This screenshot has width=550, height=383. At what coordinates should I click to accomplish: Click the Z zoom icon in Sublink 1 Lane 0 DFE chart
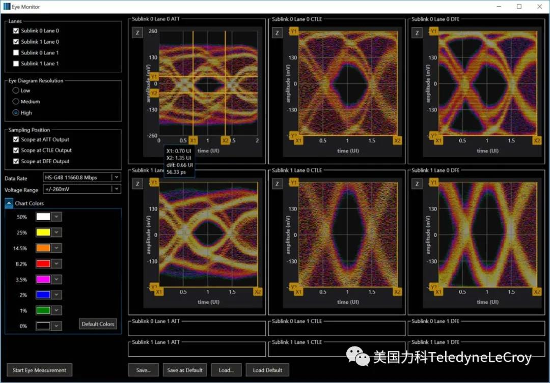417,184
